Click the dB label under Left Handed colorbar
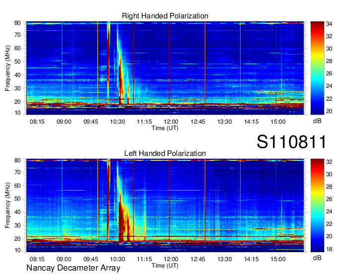338x274 pixels. (x=317, y=258)
